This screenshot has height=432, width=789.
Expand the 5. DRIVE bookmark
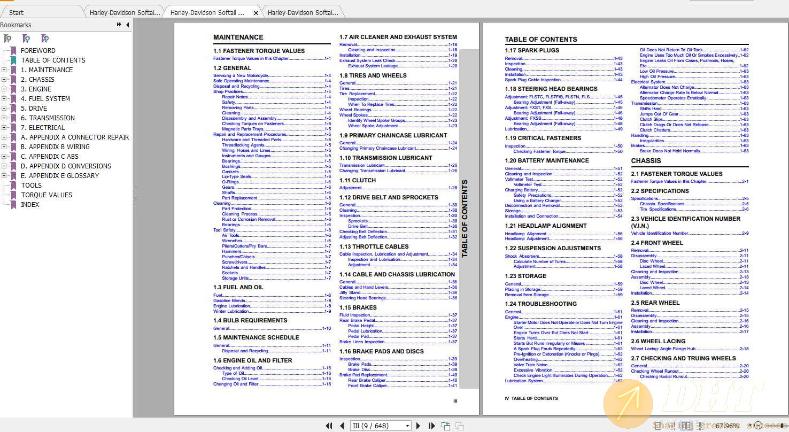pos(4,109)
